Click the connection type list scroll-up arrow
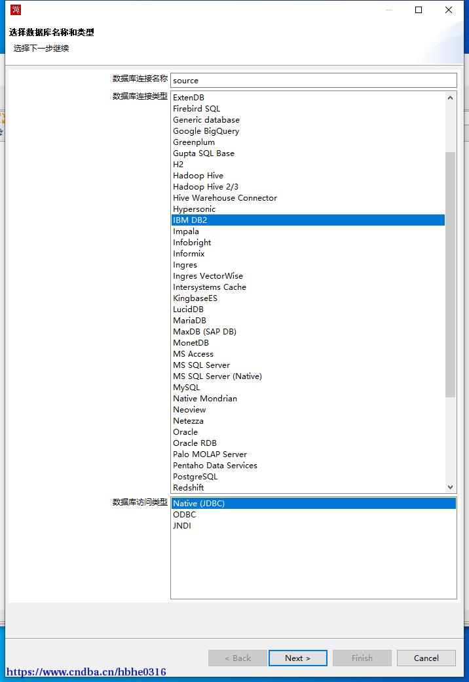This screenshot has height=682, width=469. [x=450, y=98]
